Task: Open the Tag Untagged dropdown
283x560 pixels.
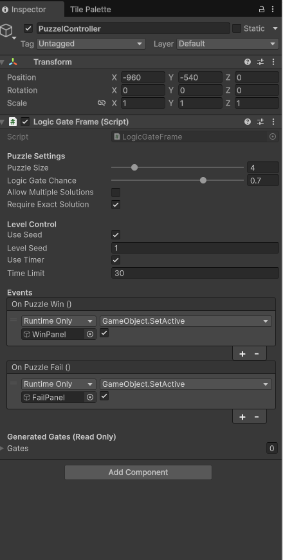Action: [x=91, y=44]
